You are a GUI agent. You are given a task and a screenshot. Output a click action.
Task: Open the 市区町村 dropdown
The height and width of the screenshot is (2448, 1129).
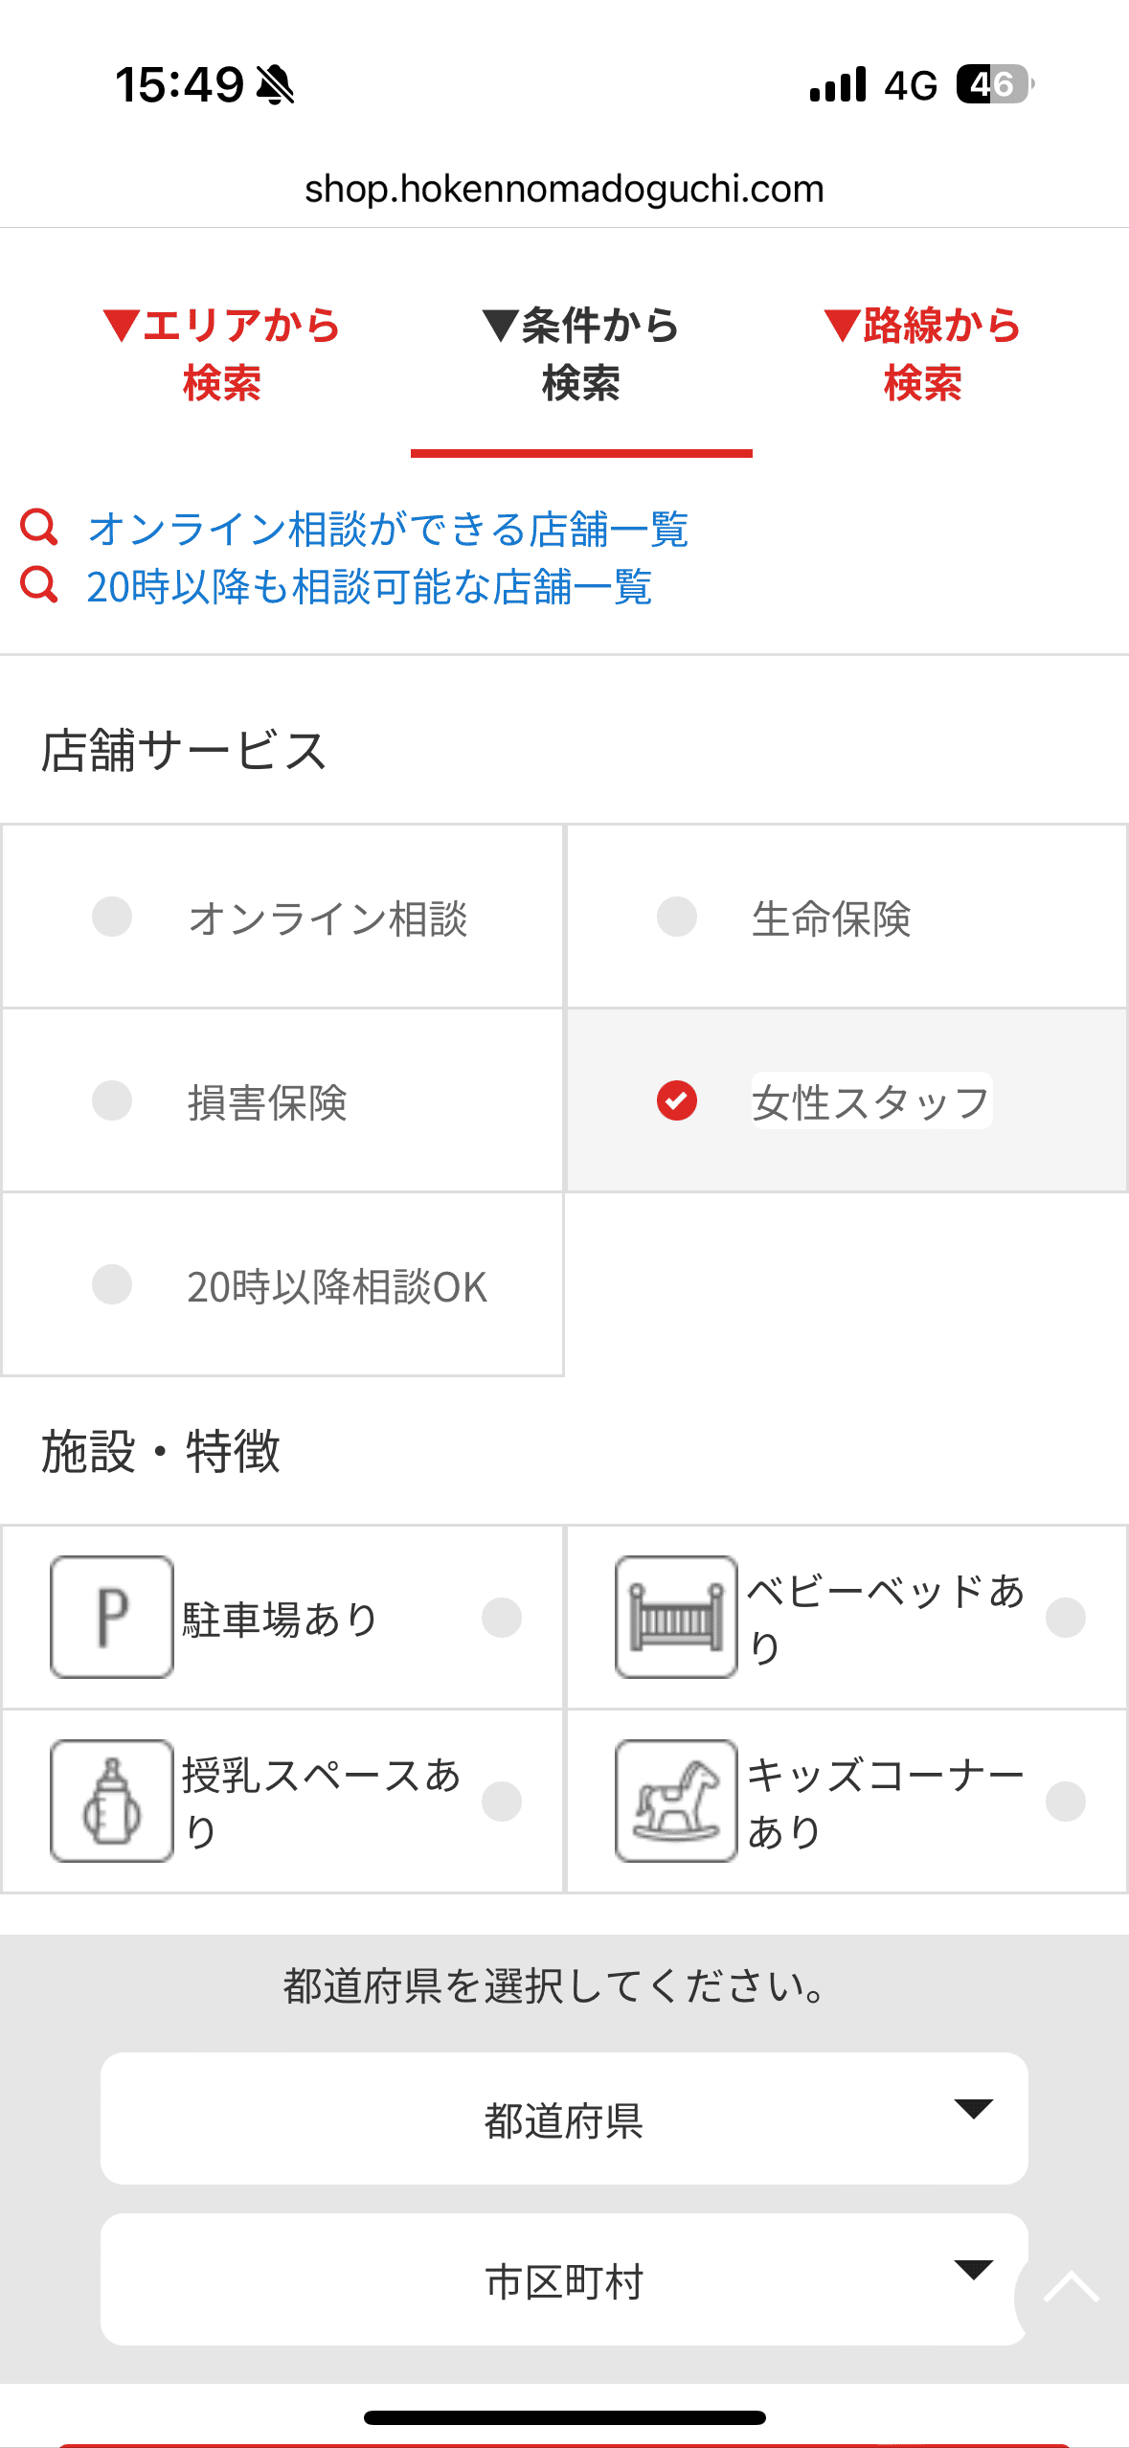564,2279
